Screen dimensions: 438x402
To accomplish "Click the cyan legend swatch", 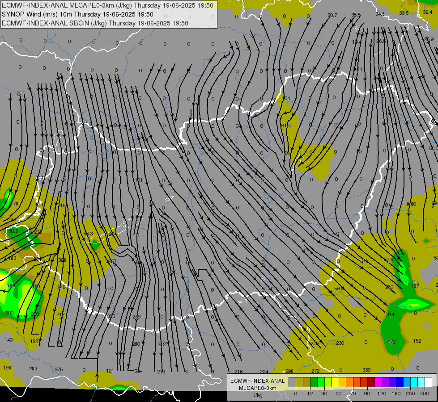I will (x=414, y=382).
